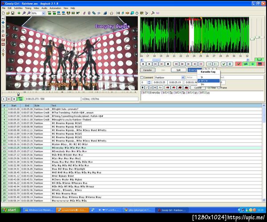The width and height of the screenshot is (267, 222).
Task: Click the video seek bar handle
Action: pos(18,94)
